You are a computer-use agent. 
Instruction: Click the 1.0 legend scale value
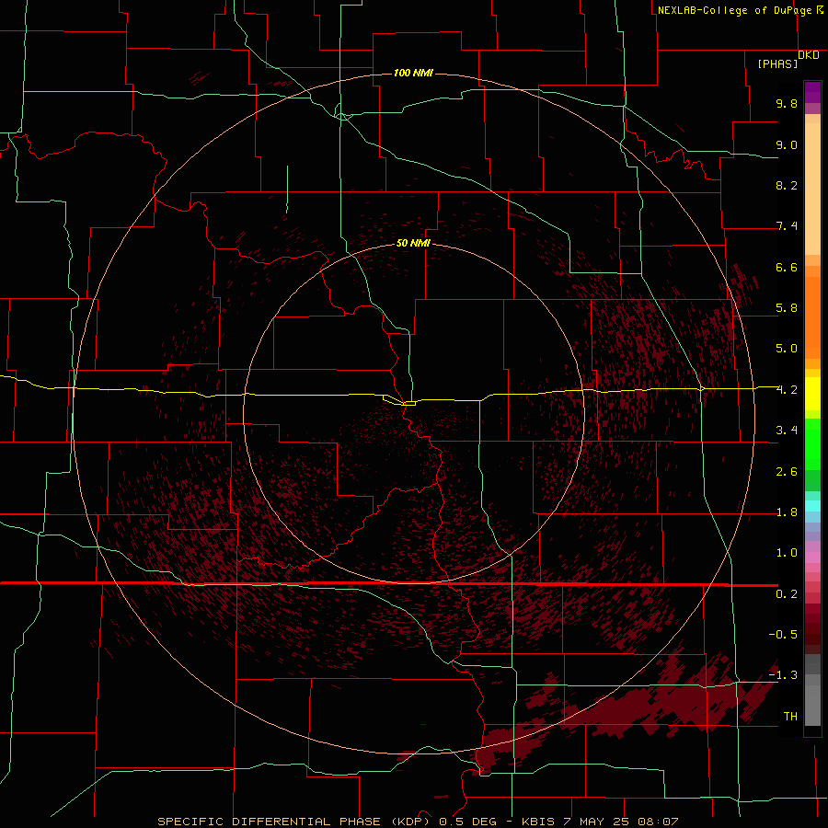[x=787, y=553]
